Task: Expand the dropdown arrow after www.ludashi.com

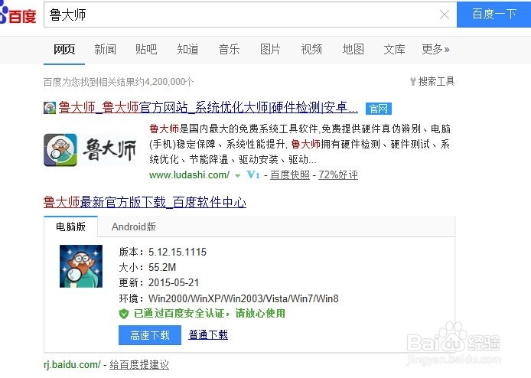Action: tap(237, 175)
